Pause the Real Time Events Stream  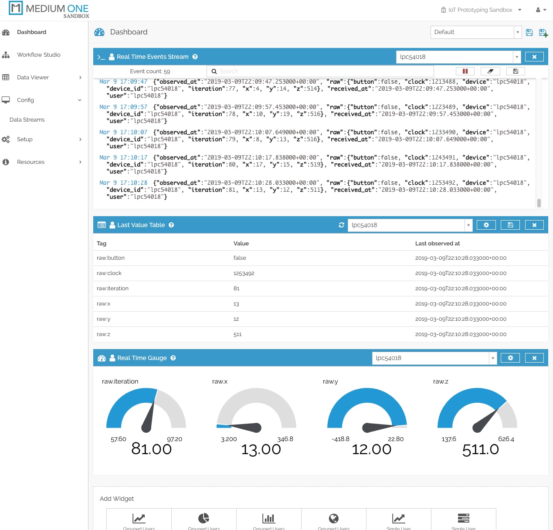click(x=465, y=71)
